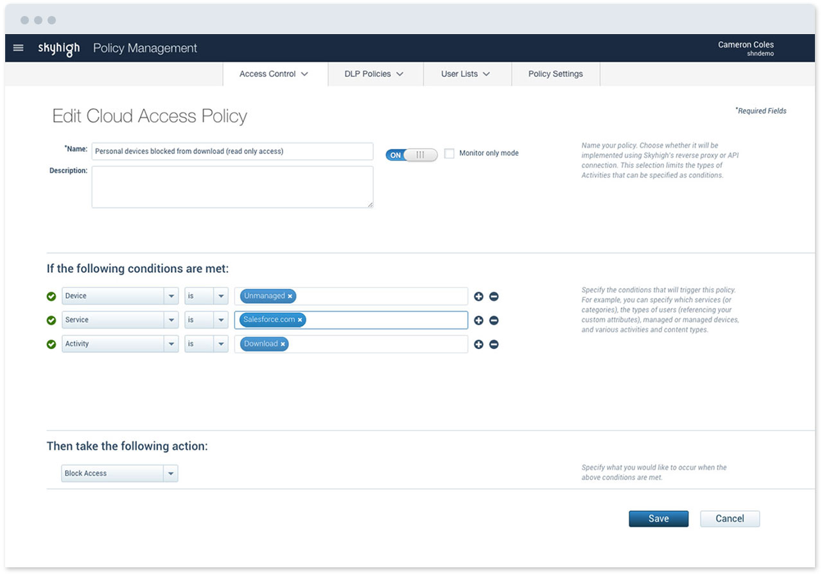Switch to the Policy Settings tab
Viewport: 822px width, 575px height.
pyautogui.click(x=555, y=74)
